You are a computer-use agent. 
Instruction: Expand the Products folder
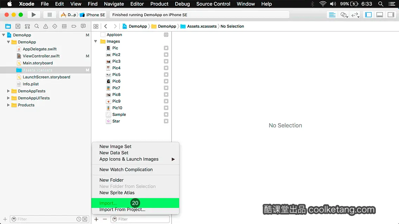pos(8,105)
